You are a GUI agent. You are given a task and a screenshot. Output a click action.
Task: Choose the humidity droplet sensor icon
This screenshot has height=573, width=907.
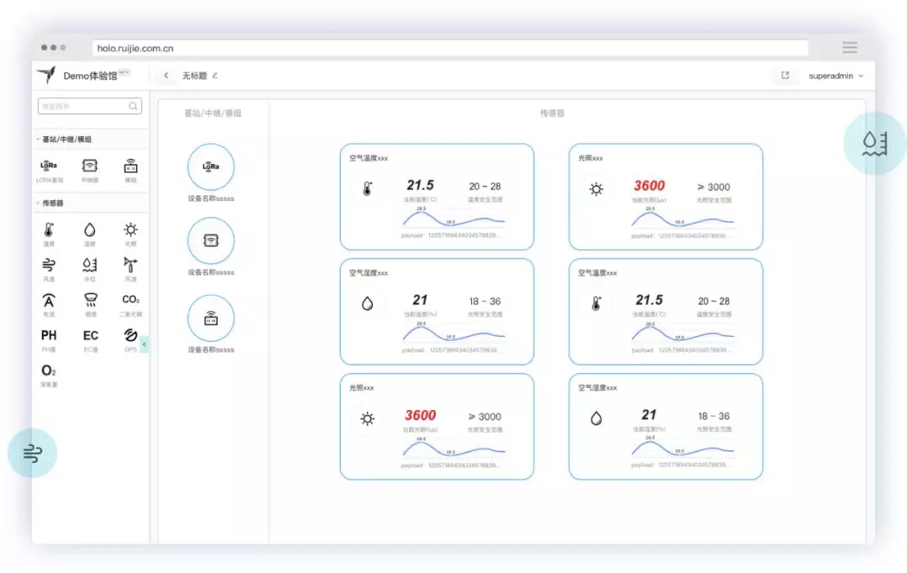pyautogui.click(x=90, y=230)
